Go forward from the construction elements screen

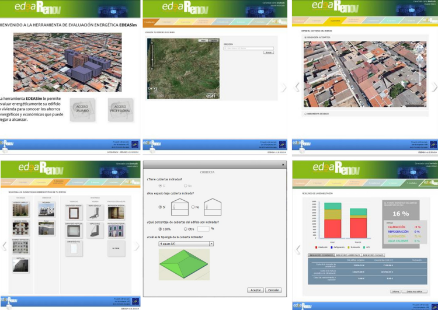click(x=136, y=246)
